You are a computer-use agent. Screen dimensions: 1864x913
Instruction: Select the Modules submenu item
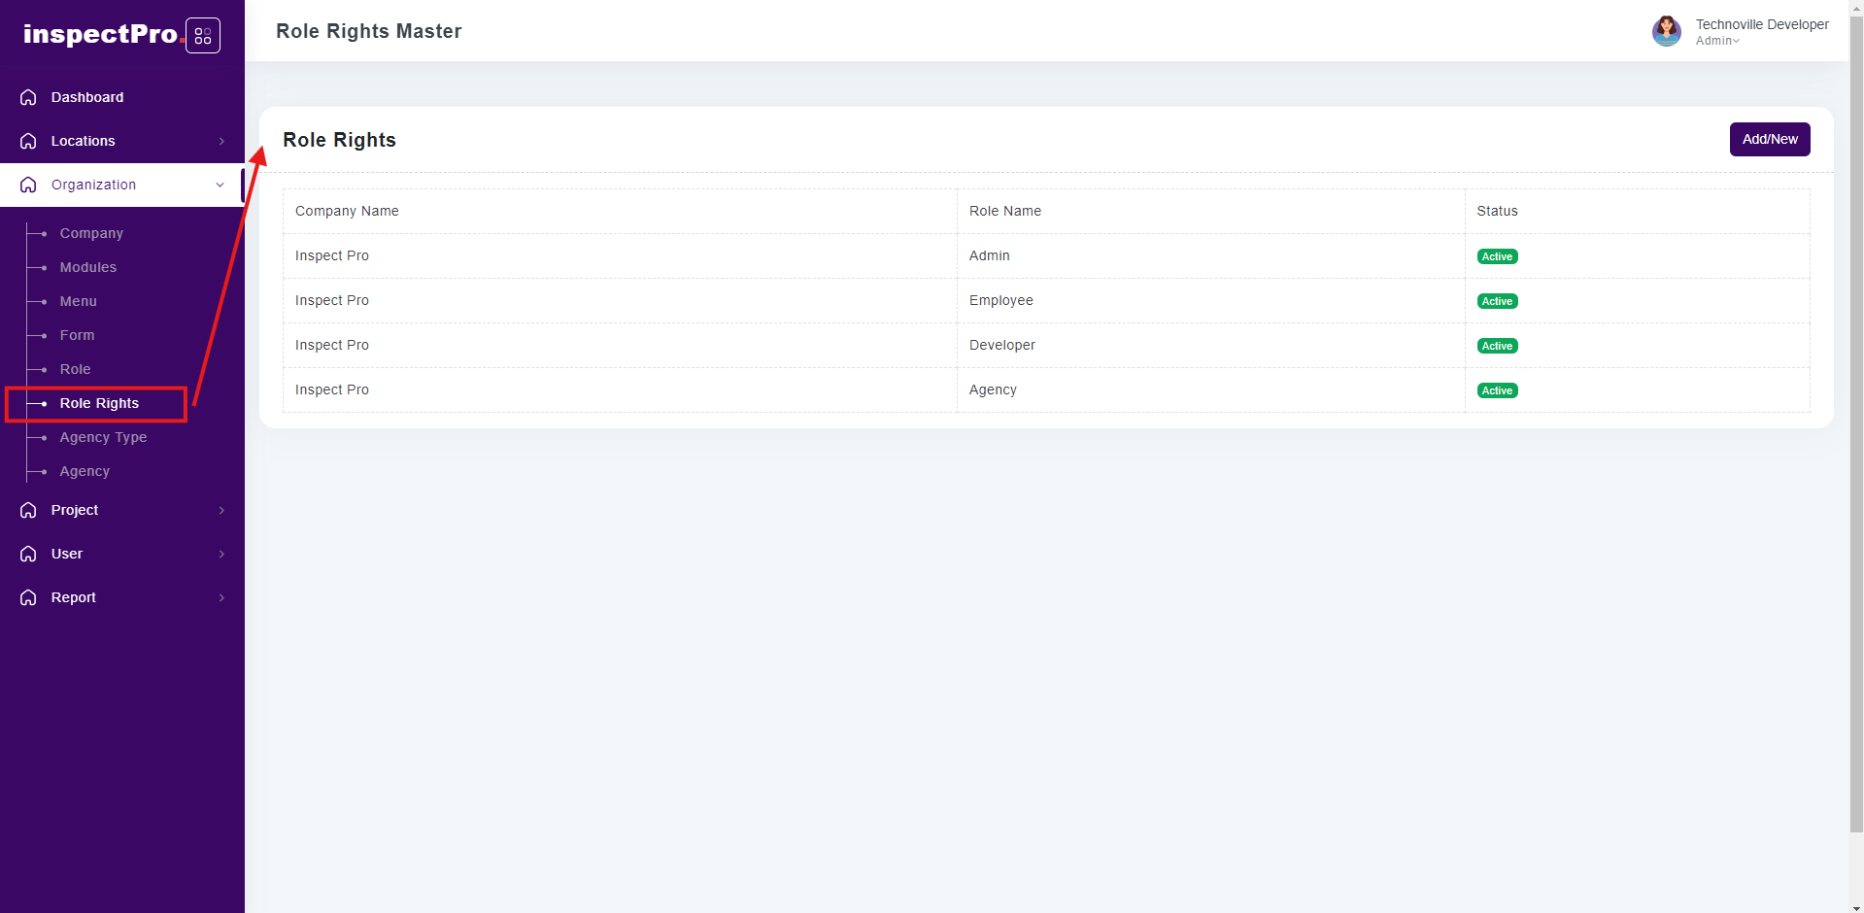(x=87, y=267)
